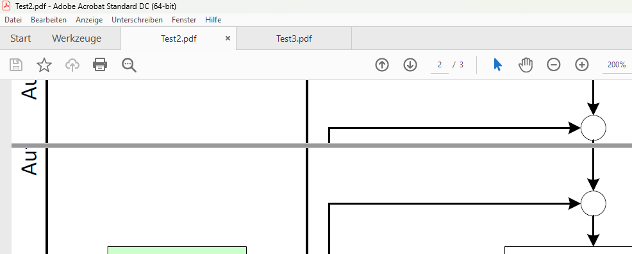Open the Bearbeiten menu

tap(48, 20)
